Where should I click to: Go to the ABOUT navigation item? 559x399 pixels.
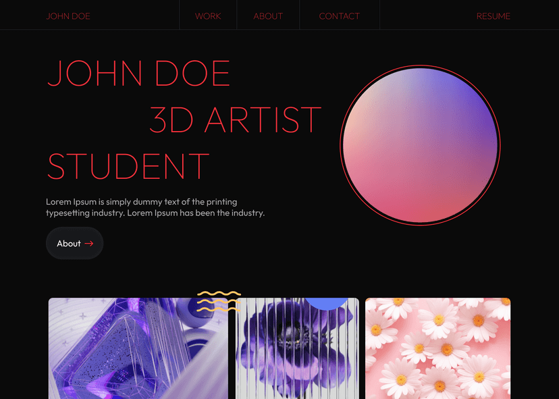point(268,16)
